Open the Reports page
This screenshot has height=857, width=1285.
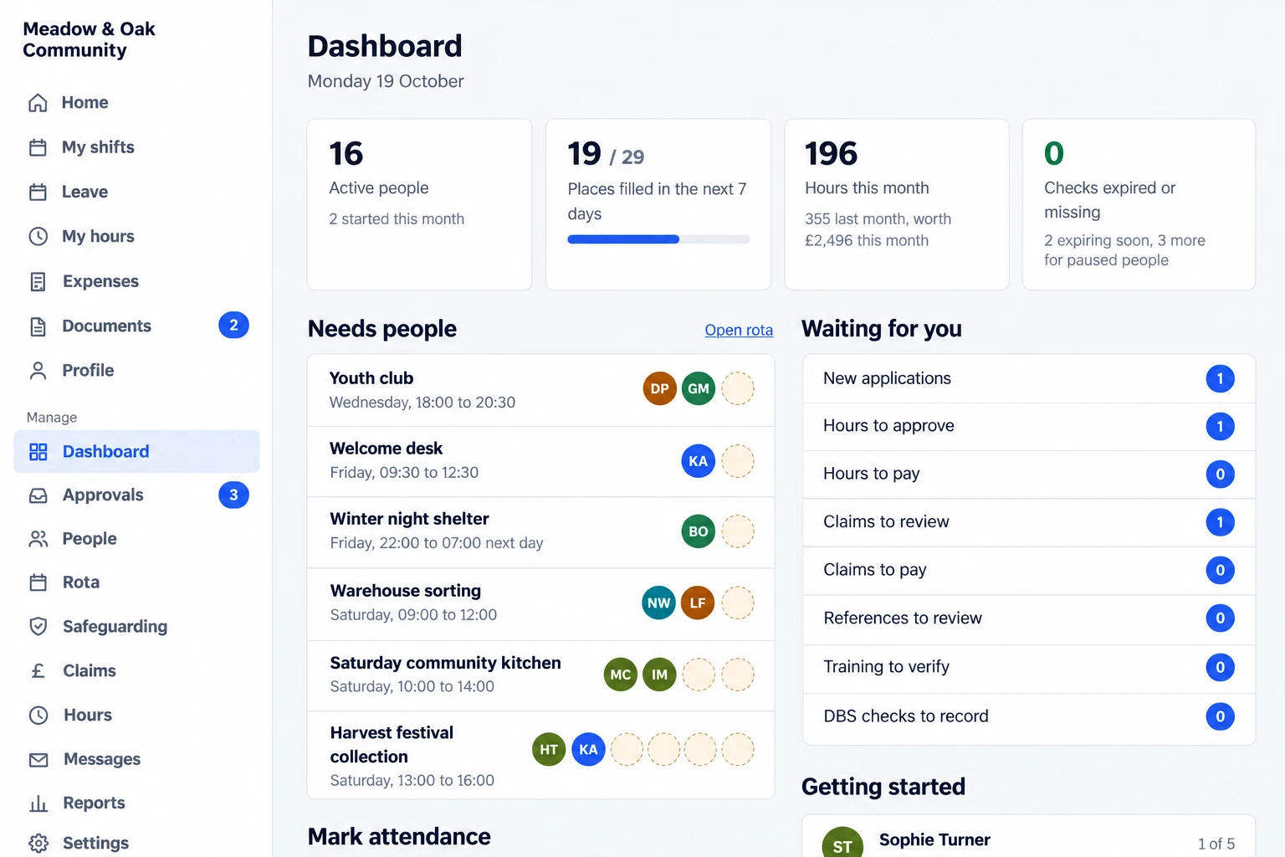(136, 803)
